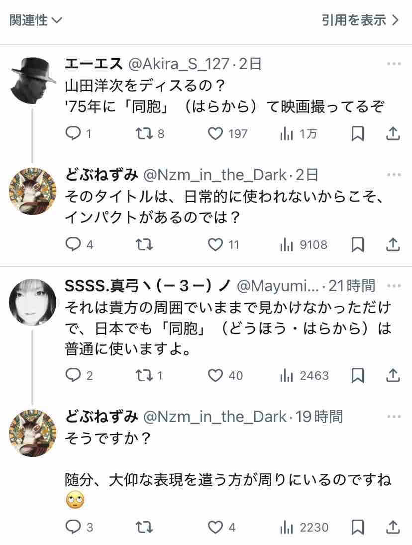Like どぶねずみ's tweet with 11 likes
Image resolution: width=412 pixels, height=545 pixels.
(x=215, y=245)
